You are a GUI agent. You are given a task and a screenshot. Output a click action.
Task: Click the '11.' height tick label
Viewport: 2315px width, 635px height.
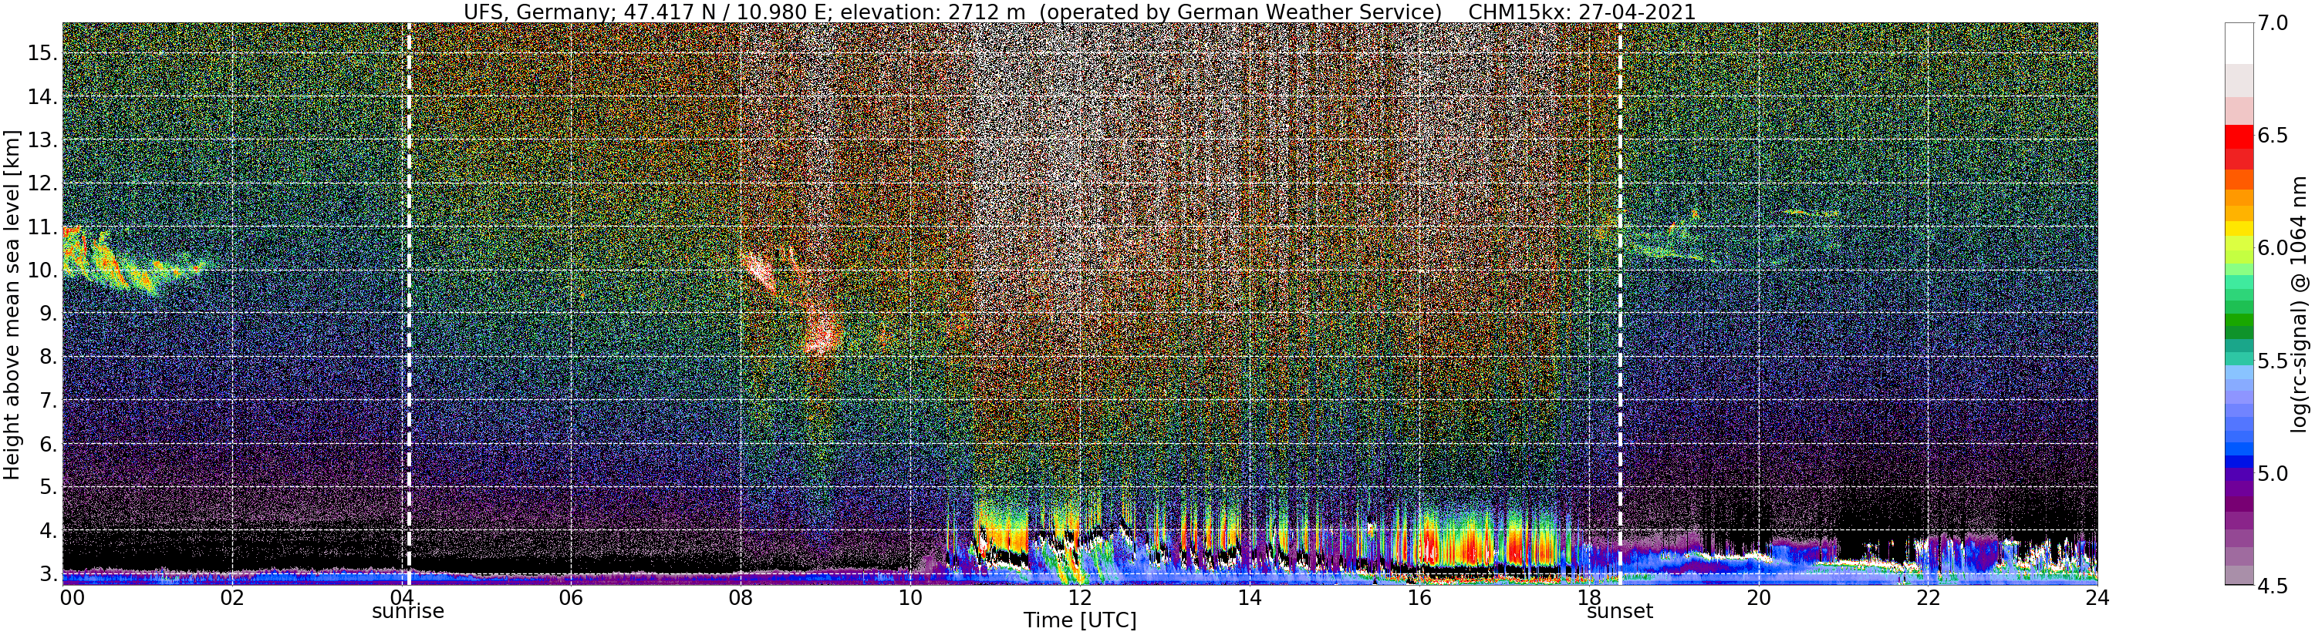click(42, 227)
